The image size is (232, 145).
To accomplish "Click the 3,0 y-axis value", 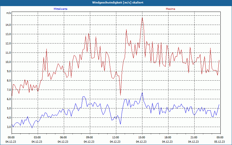I will point(9,127).
